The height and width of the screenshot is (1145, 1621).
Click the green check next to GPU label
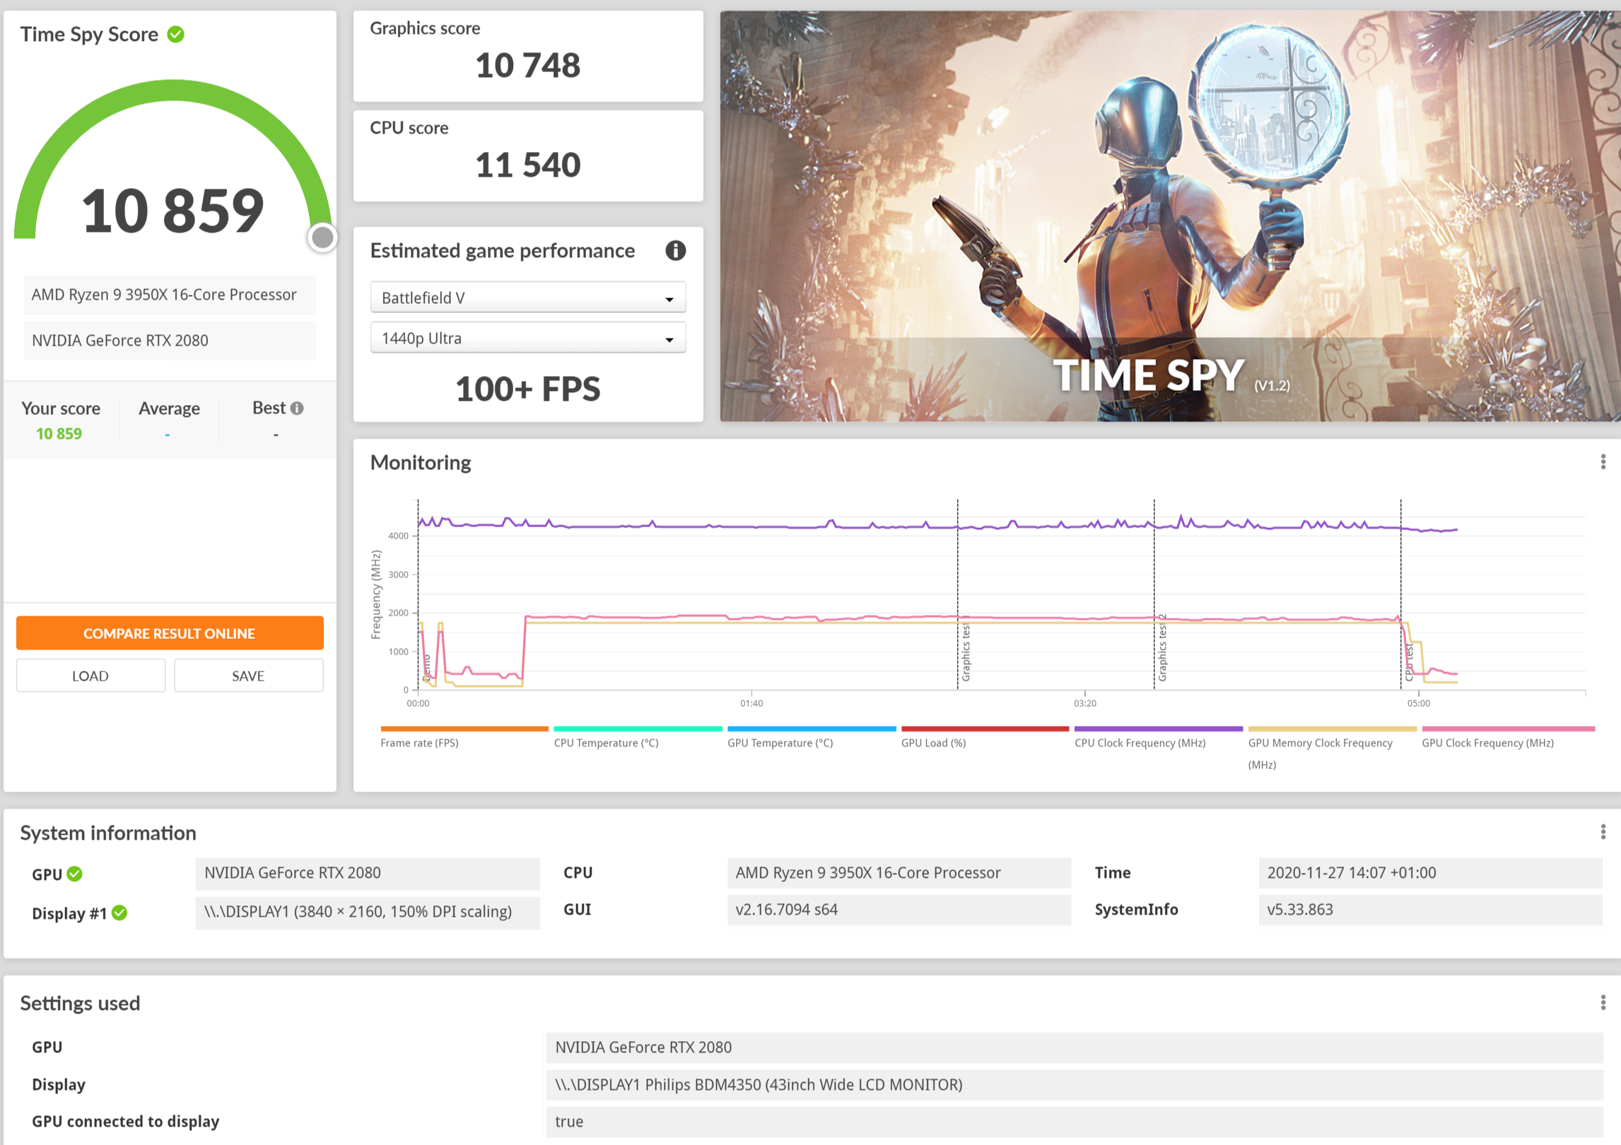click(75, 874)
